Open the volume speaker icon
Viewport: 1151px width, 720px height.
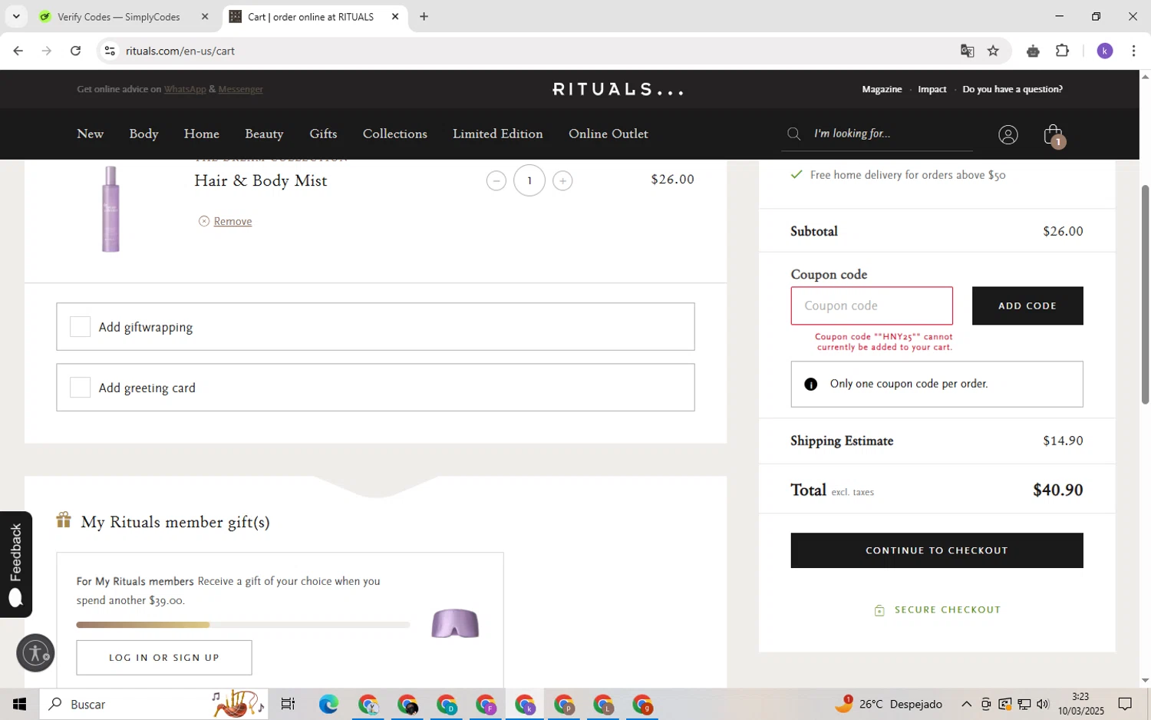pyautogui.click(x=1042, y=704)
